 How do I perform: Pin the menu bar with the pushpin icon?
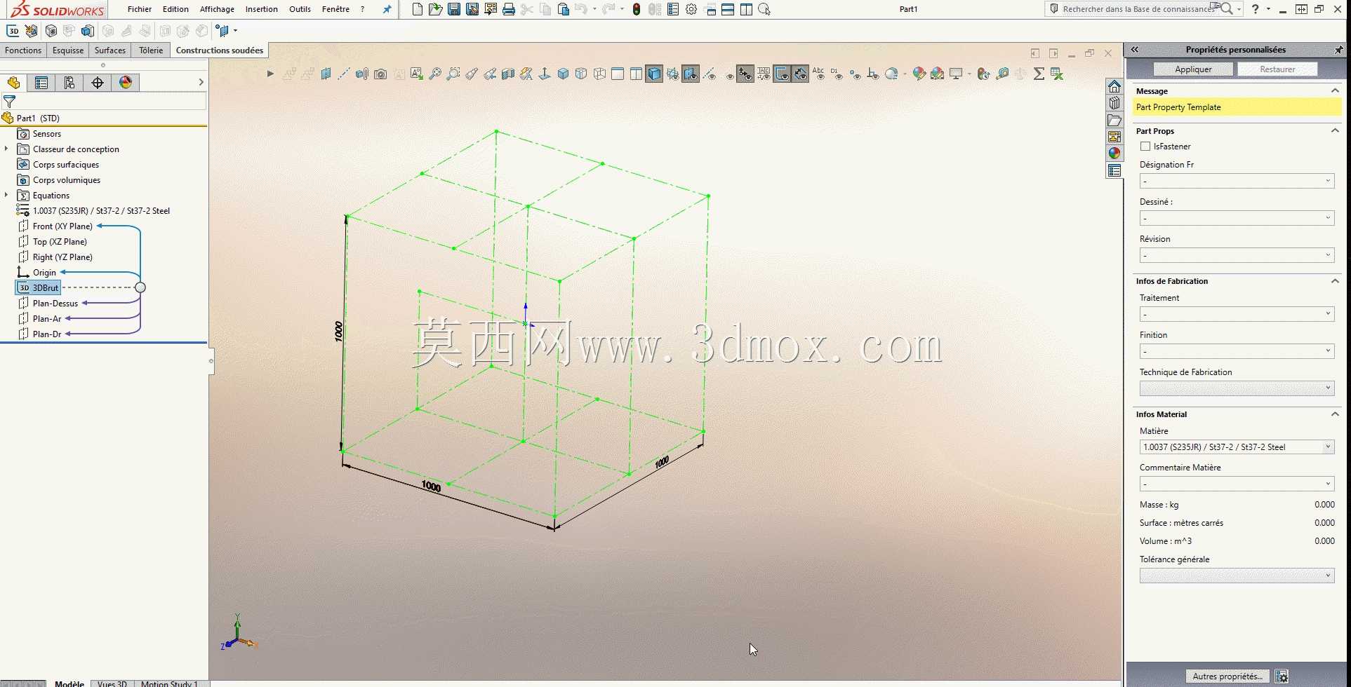[x=387, y=9]
